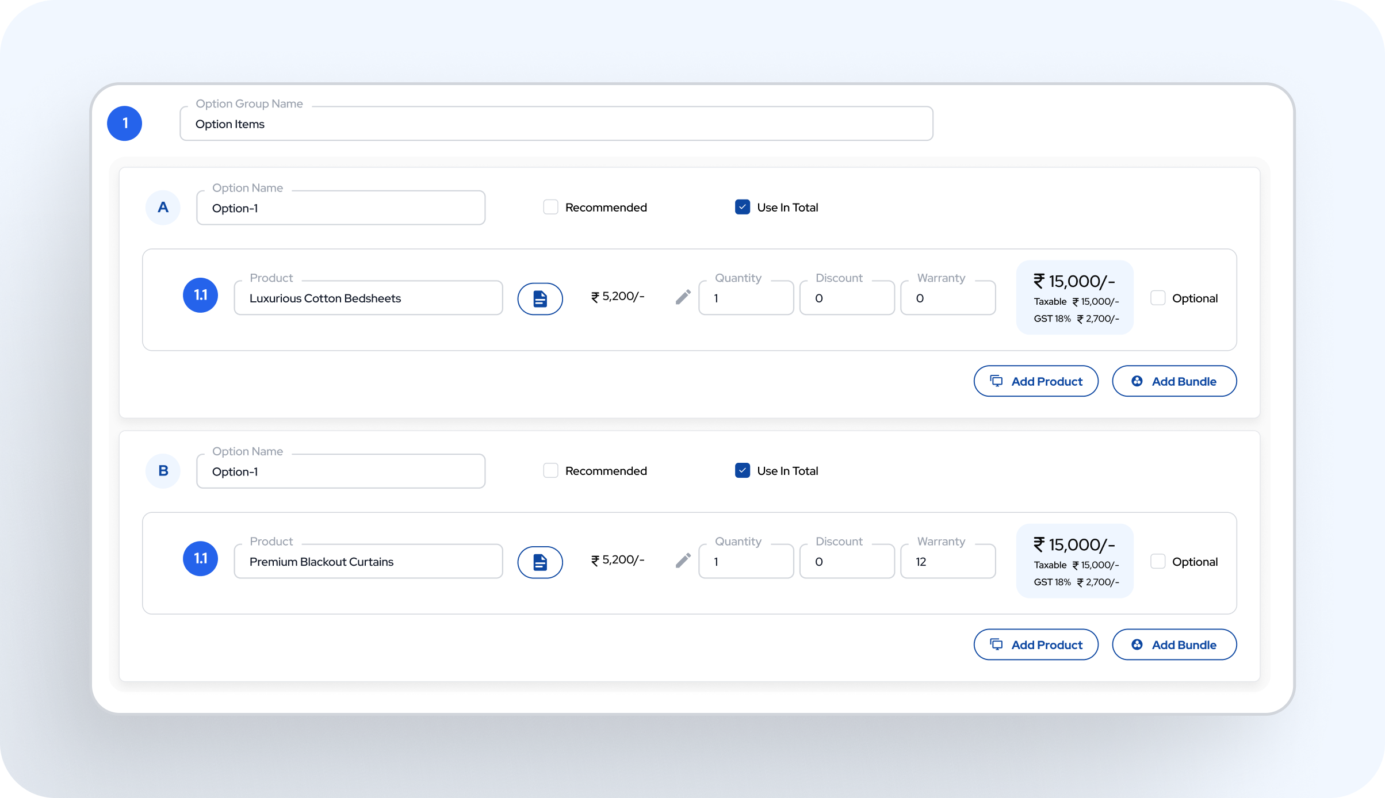Image resolution: width=1385 pixels, height=798 pixels.
Task: Enable Recommended checkbox for option A
Action: (550, 208)
